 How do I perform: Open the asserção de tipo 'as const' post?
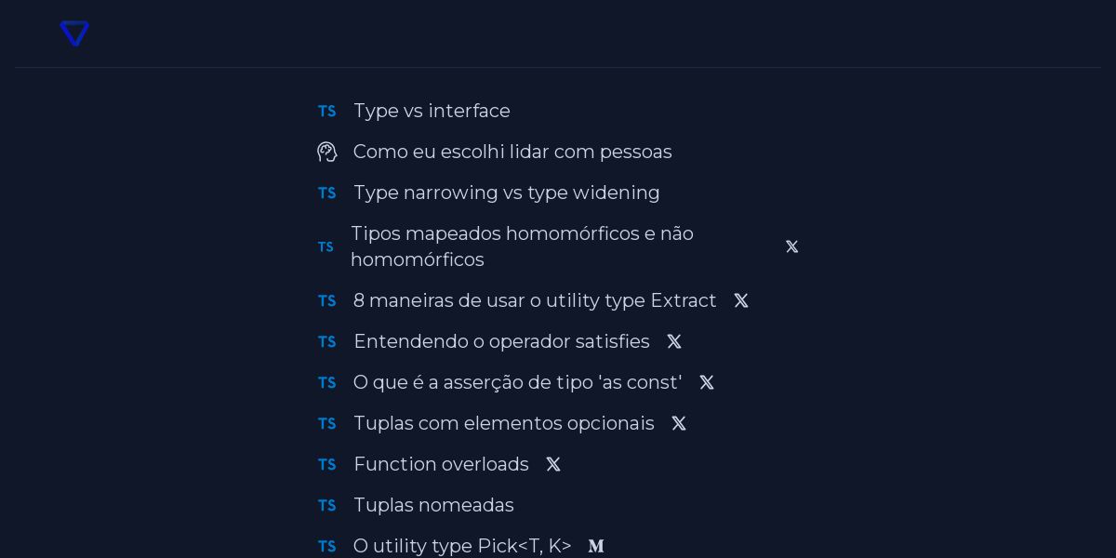click(517, 382)
